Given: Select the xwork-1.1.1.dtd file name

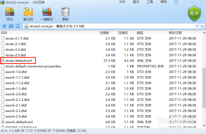Looking at the screenshot, I should pos(17,77).
